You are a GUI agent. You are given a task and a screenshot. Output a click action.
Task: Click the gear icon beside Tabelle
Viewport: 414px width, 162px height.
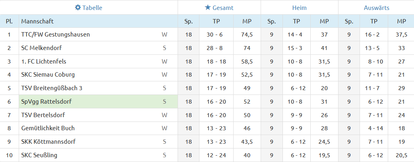pos(77,8)
